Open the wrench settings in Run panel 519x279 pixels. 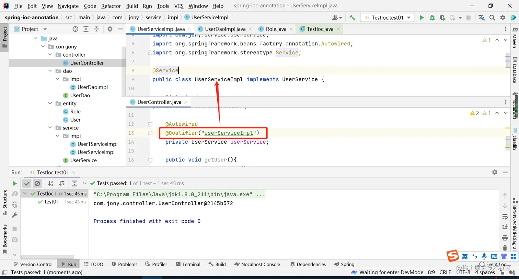coord(15,215)
